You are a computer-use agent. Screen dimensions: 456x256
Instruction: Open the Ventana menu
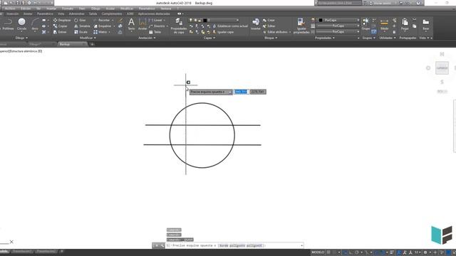click(166, 9)
